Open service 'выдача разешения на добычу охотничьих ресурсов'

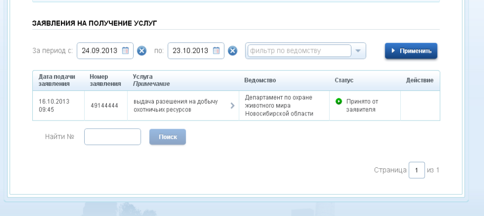pyautogui.click(x=175, y=105)
